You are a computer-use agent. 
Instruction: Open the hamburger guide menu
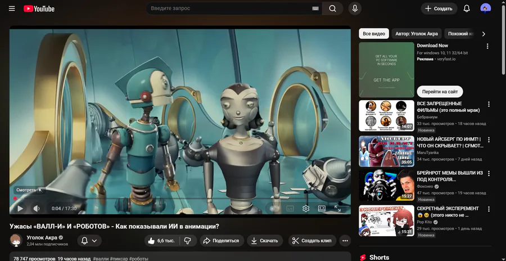click(12, 8)
